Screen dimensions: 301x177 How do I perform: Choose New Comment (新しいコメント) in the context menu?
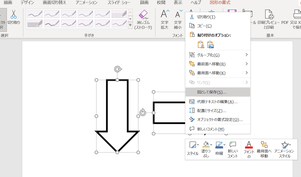coord(218,129)
